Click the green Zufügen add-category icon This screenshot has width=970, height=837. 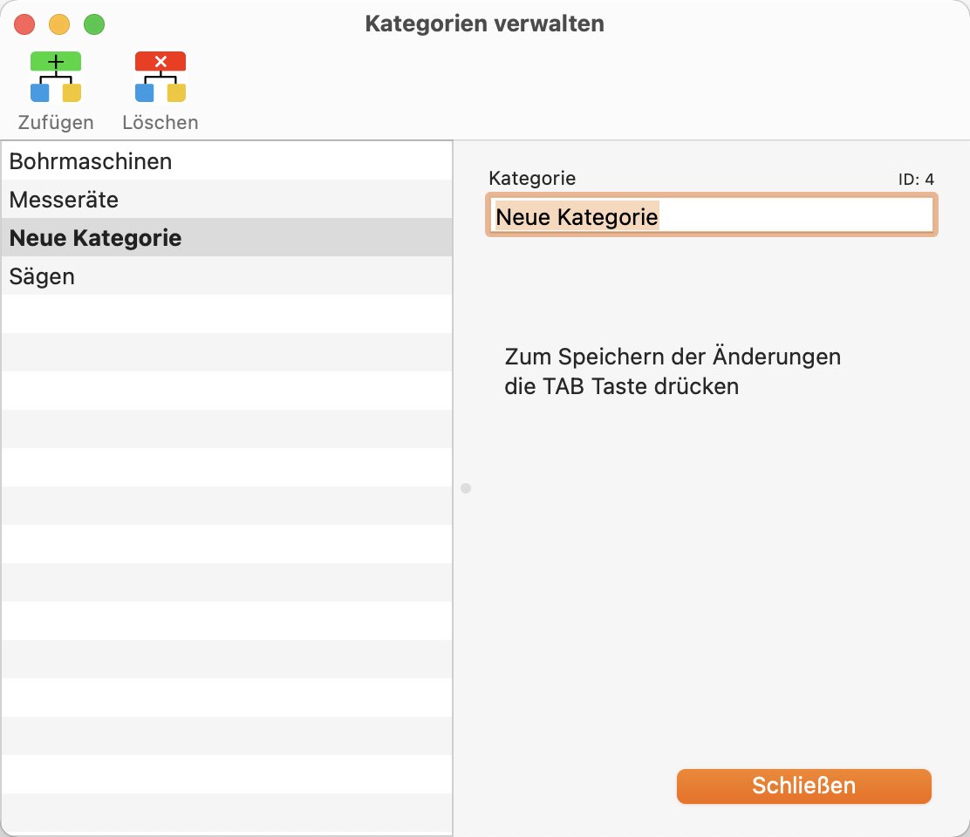(56, 78)
